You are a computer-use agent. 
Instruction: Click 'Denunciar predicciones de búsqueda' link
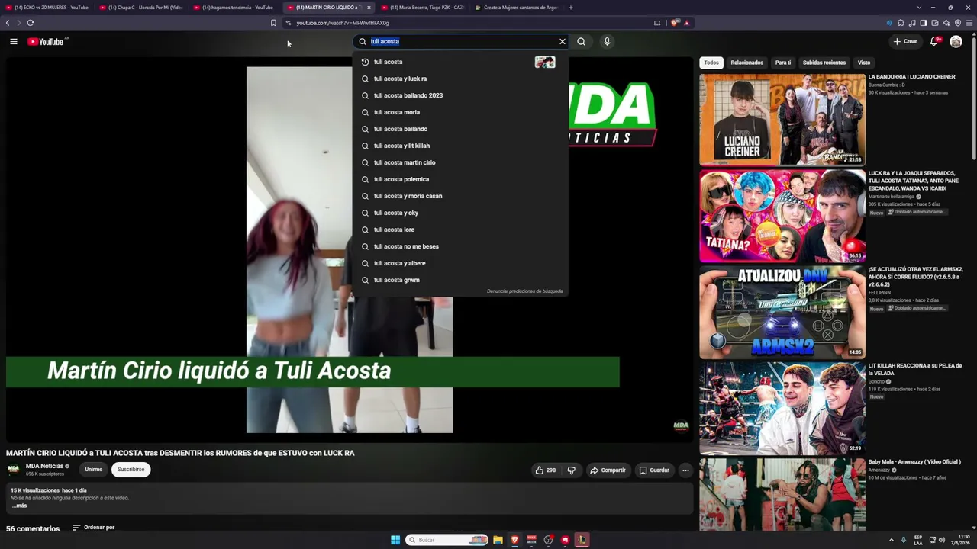(525, 291)
